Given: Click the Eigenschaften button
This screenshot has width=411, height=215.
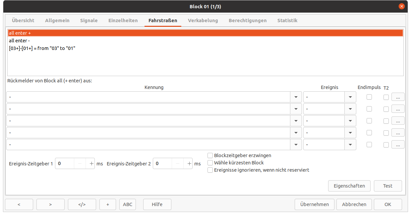Looking at the screenshot, I should [x=349, y=186].
